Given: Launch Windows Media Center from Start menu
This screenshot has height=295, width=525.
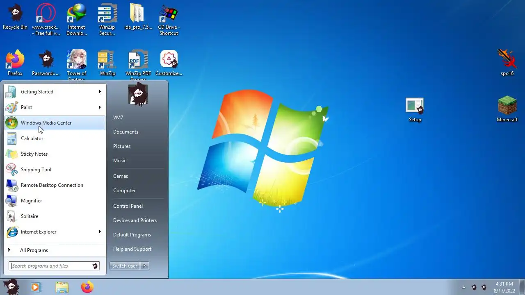Looking at the screenshot, I should tap(55, 123).
